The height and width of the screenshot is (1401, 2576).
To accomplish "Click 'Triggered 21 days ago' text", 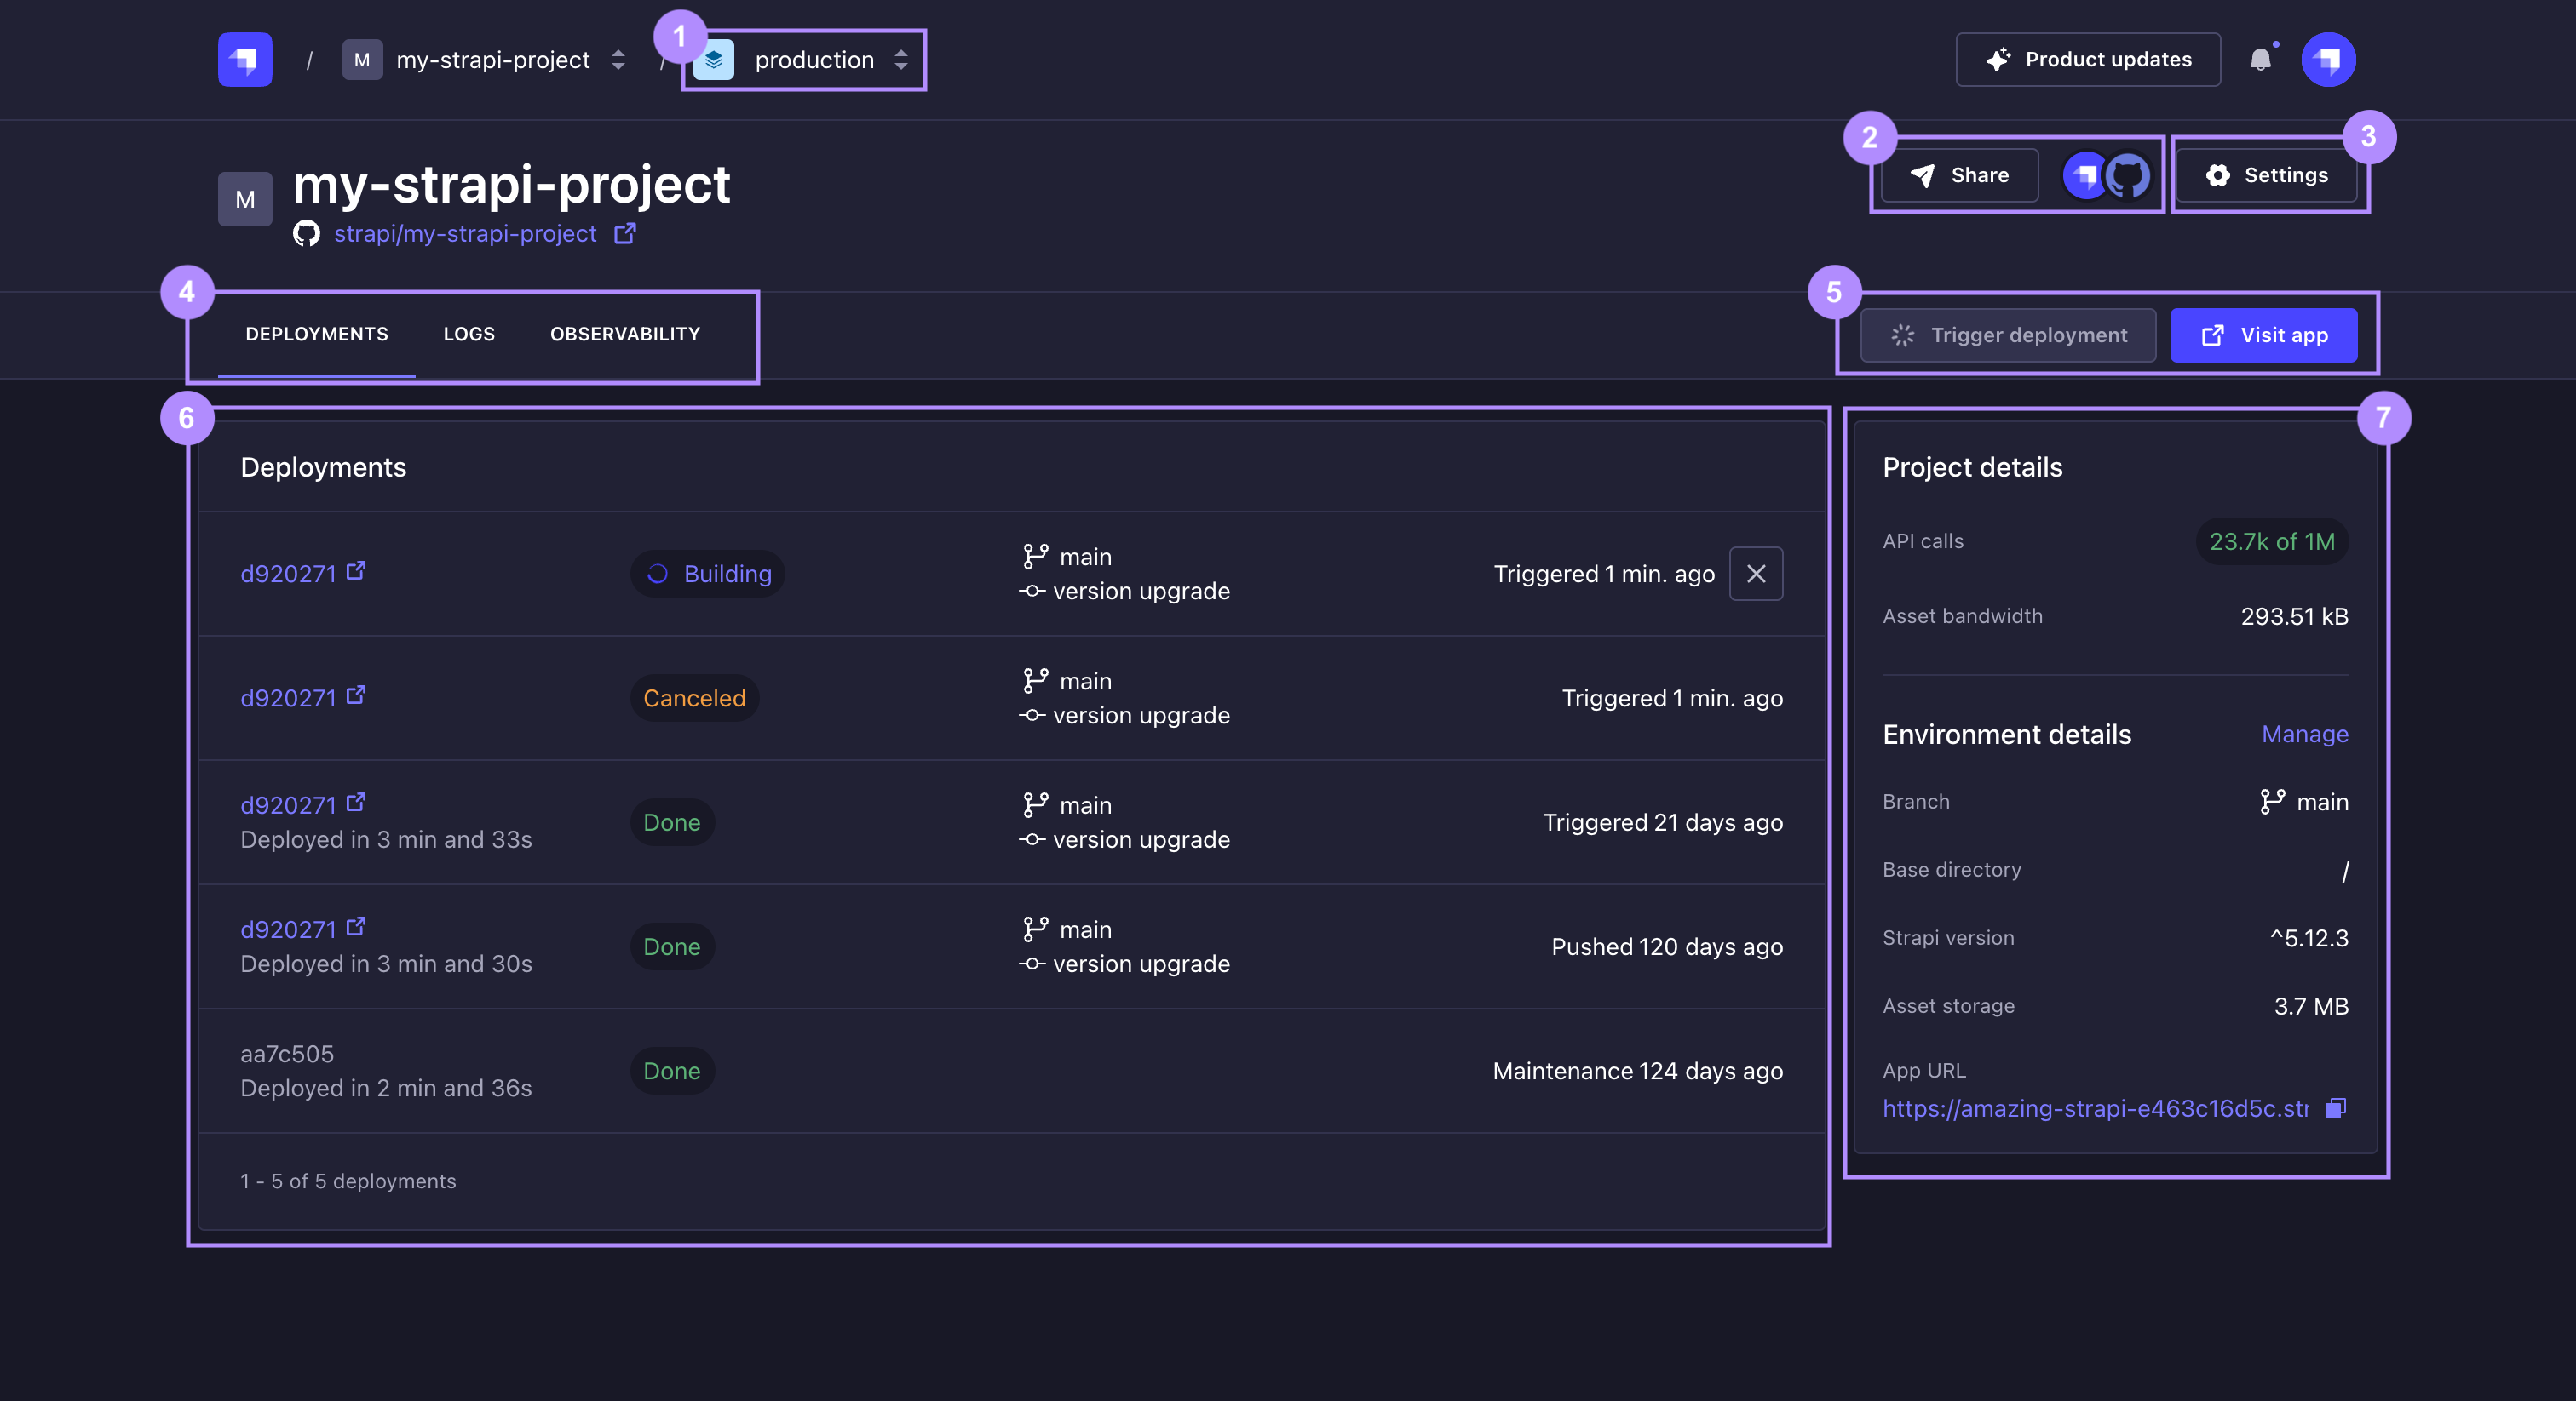I will [x=1663, y=822].
